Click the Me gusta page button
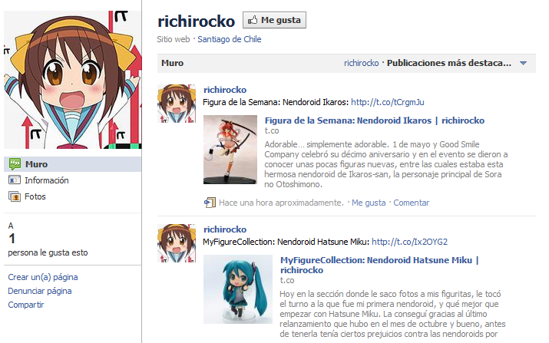This screenshot has width=549, height=343. pyautogui.click(x=275, y=20)
